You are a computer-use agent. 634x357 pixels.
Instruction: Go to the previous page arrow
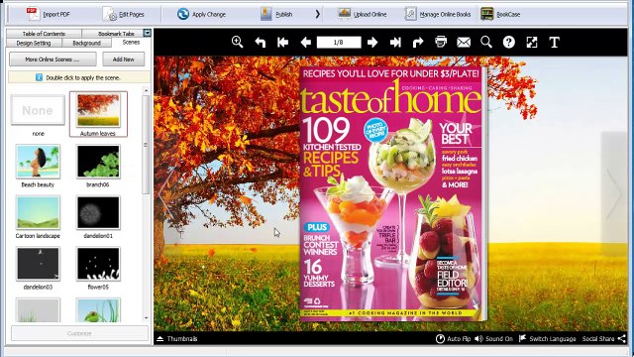tap(306, 42)
